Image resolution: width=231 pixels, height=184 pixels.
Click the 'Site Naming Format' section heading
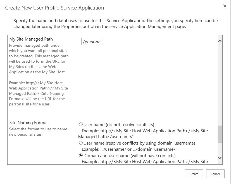(28, 122)
